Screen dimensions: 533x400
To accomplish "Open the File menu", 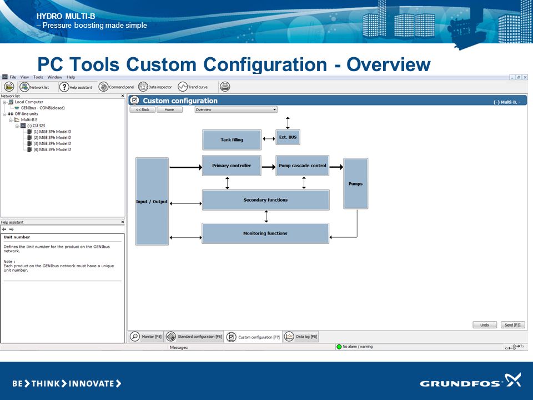I will point(13,77).
